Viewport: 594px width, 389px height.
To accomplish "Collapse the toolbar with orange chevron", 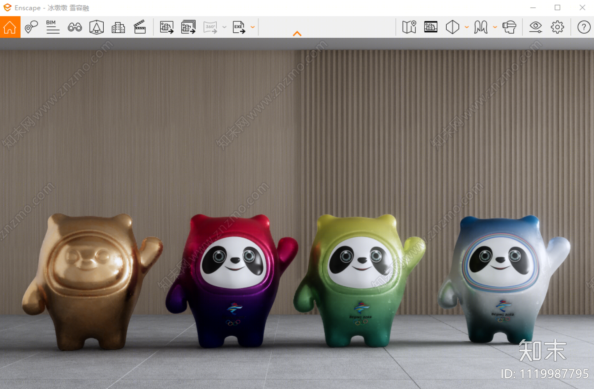I will (297, 34).
